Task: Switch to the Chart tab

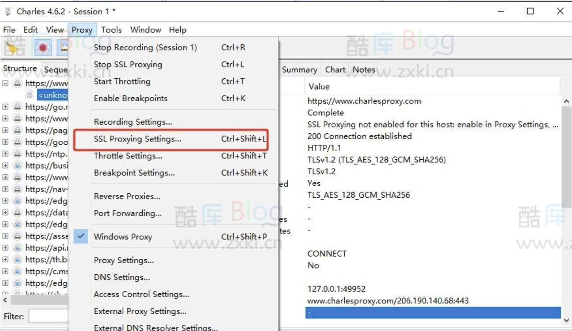Action: [x=335, y=70]
